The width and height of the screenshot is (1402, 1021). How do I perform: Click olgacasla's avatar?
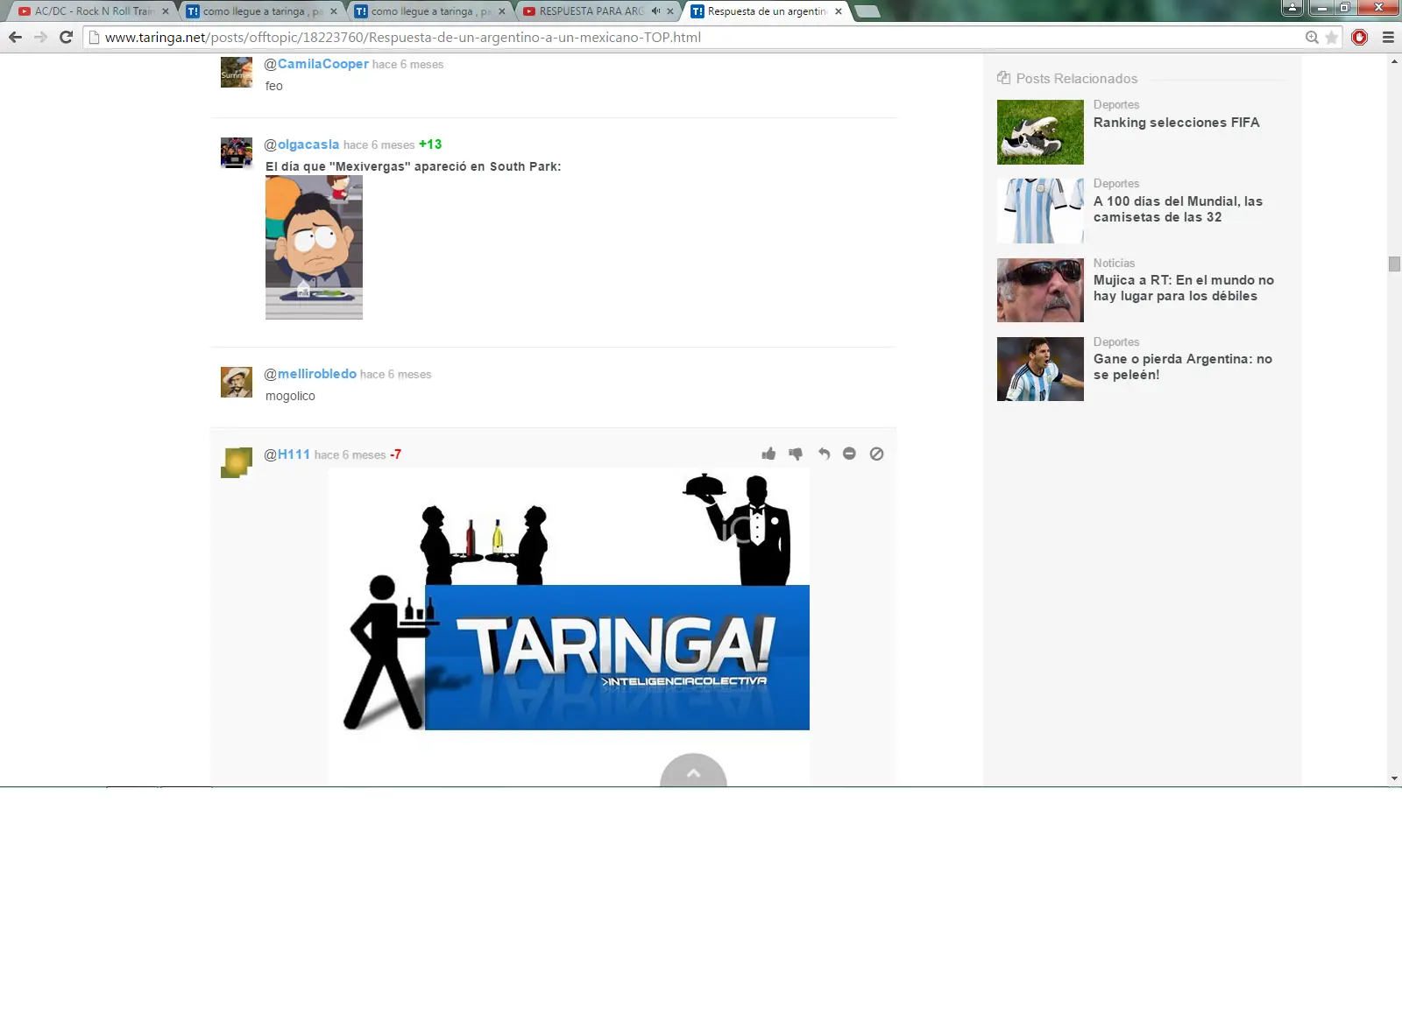click(x=237, y=152)
